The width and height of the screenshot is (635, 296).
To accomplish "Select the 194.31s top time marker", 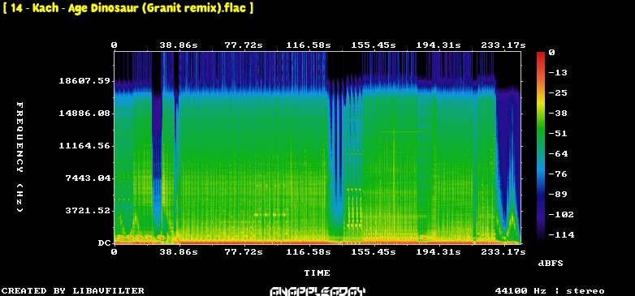I will [x=438, y=45].
